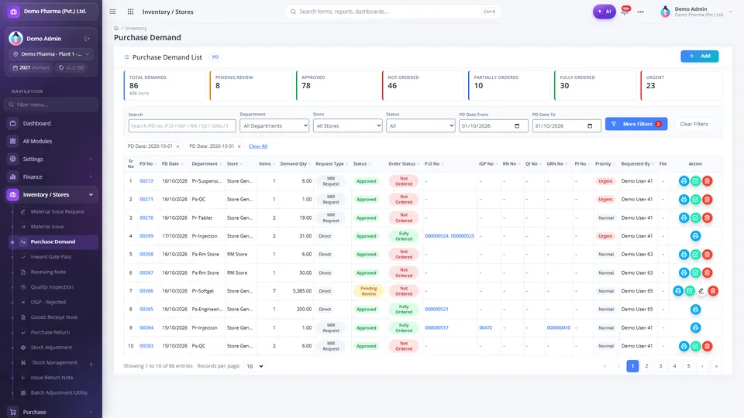This screenshot has width=744, height=418.
Task: Open Material Issue Request menu item
Action: click(x=57, y=211)
